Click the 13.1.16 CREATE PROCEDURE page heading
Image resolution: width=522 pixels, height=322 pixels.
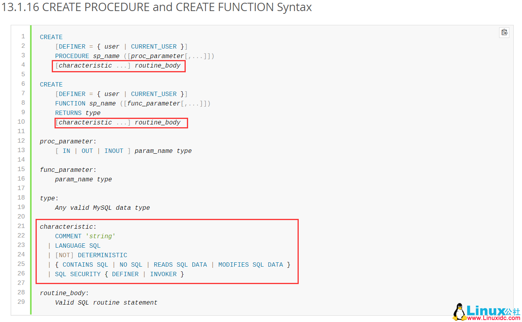(157, 7)
